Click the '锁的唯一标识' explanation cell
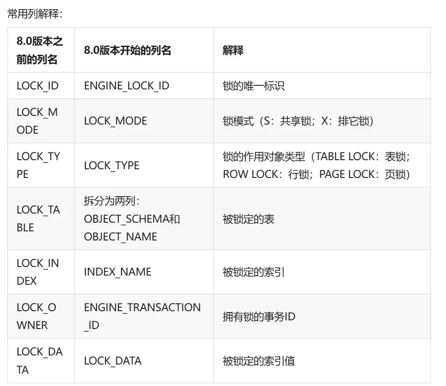446x386 pixels. coord(254,86)
